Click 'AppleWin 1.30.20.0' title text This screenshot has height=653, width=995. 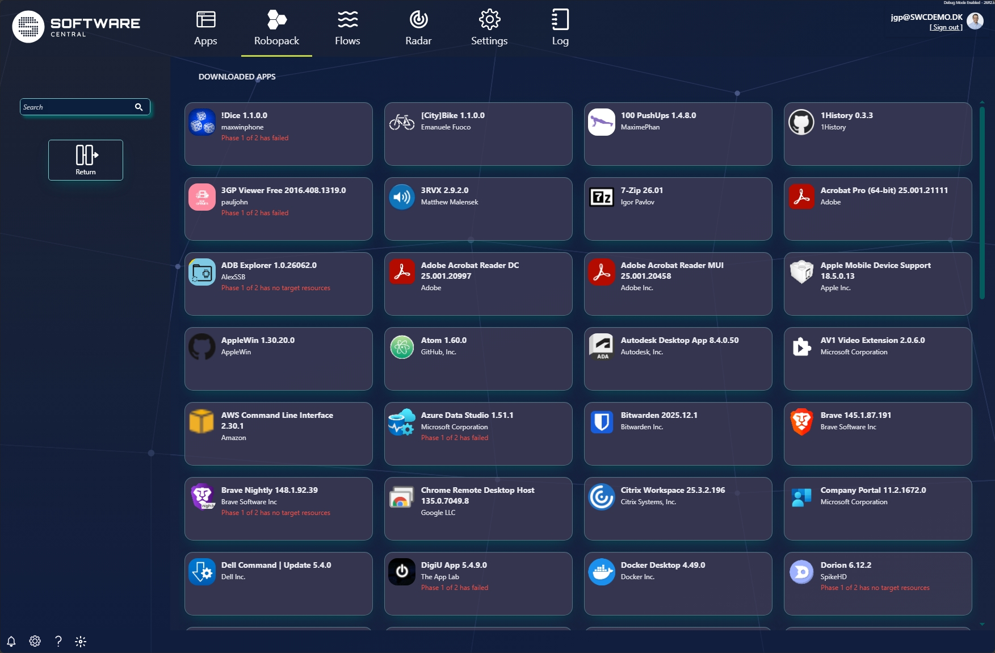coord(258,340)
